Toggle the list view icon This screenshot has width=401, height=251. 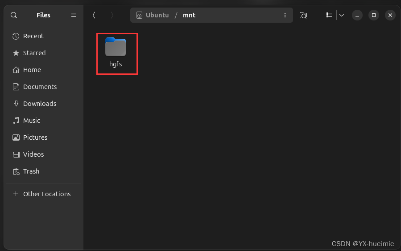[329, 15]
